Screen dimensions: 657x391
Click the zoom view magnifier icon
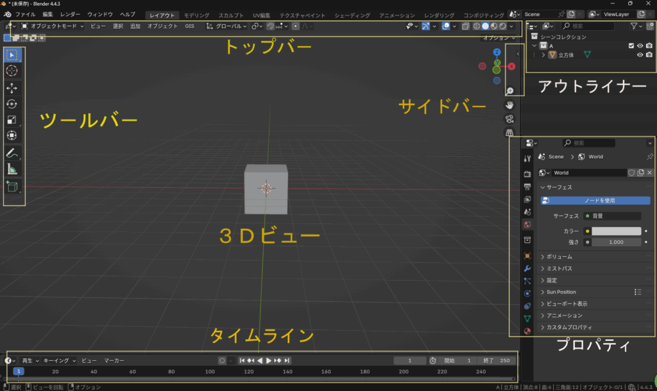pyautogui.click(x=509, y=91)
